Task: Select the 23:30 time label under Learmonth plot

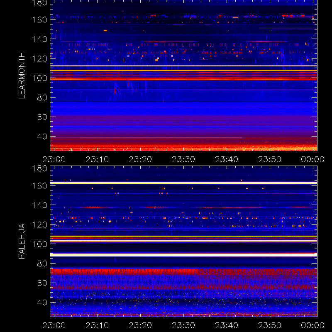Action: pyautogui.click(x=183, y=159)
